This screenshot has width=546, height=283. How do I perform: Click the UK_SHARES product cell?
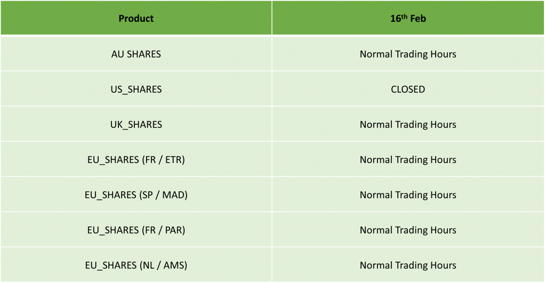(x=136, y=125)
